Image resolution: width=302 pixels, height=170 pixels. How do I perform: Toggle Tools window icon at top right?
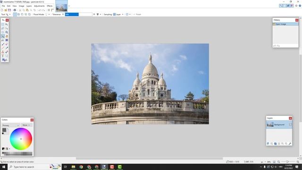[x=281, y=6]
